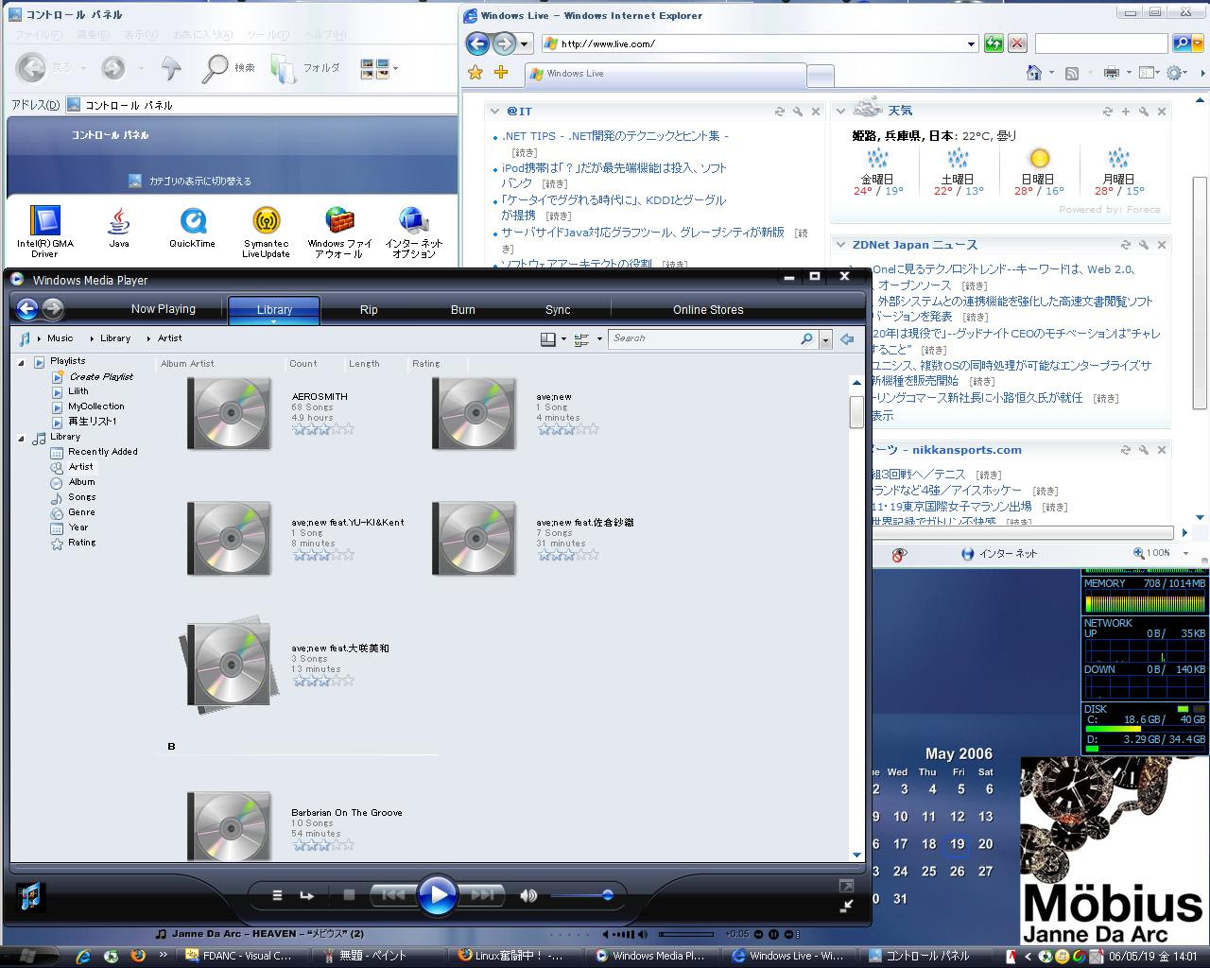Click the Search tool in Control Panel toolbar

click(x=230, y=67)
